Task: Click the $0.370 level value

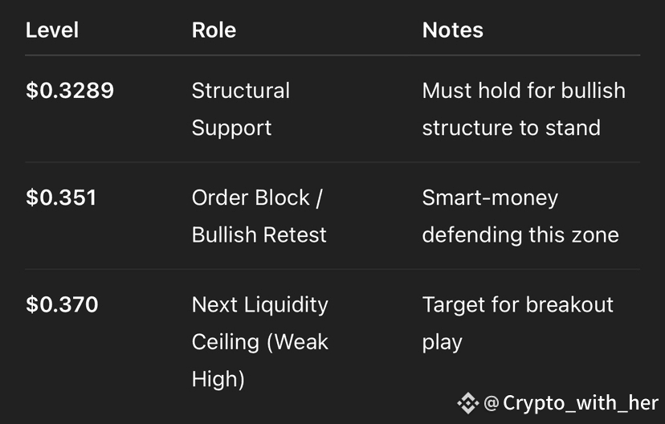Action: [62, 304]
